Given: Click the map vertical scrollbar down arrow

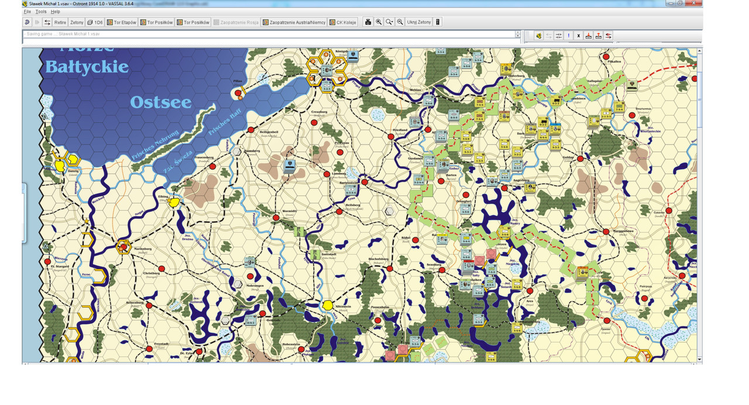Looking at the screenshot, I should [x=700, y=359].
